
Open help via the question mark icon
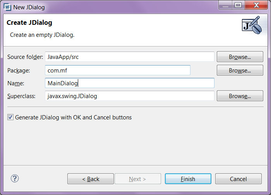(x=15, y=178)
